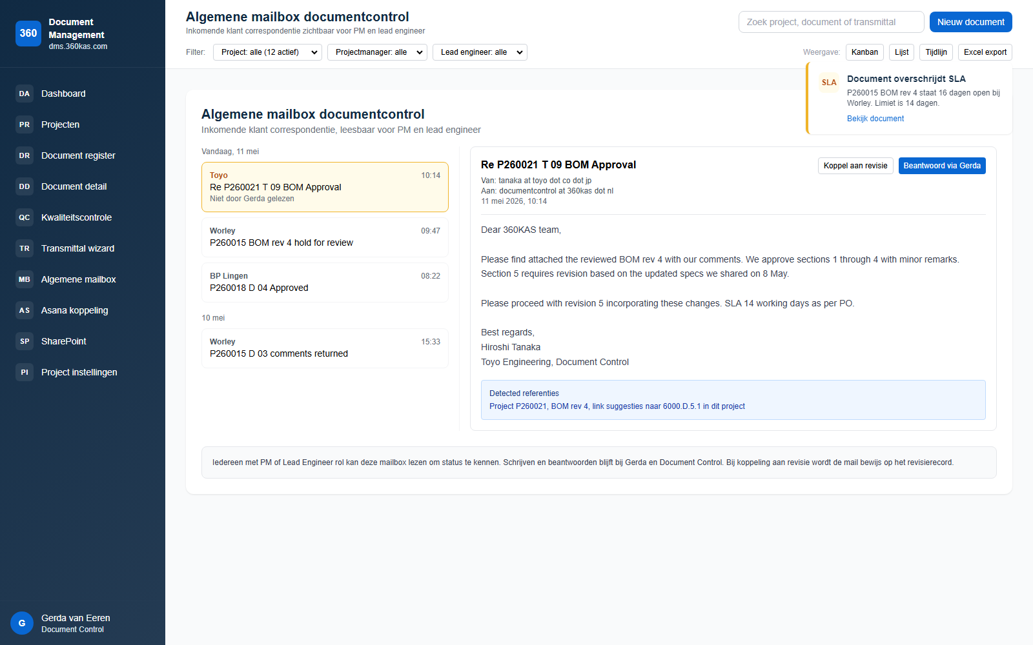Click the QC Kwaliteitscontrole icon
This screenshot has height=645, width=1033.
[25, 217]
